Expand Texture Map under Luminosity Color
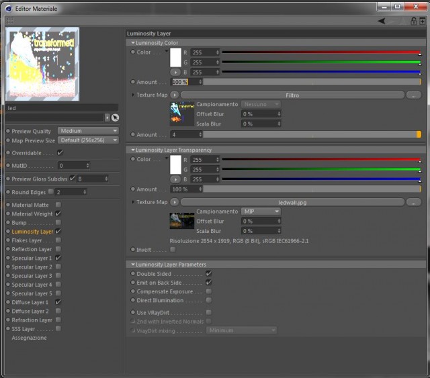 (x=133, y=95)
